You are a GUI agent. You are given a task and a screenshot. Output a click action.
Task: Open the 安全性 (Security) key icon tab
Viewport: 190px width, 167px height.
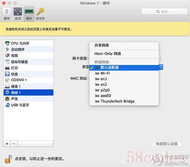(40, 14)
